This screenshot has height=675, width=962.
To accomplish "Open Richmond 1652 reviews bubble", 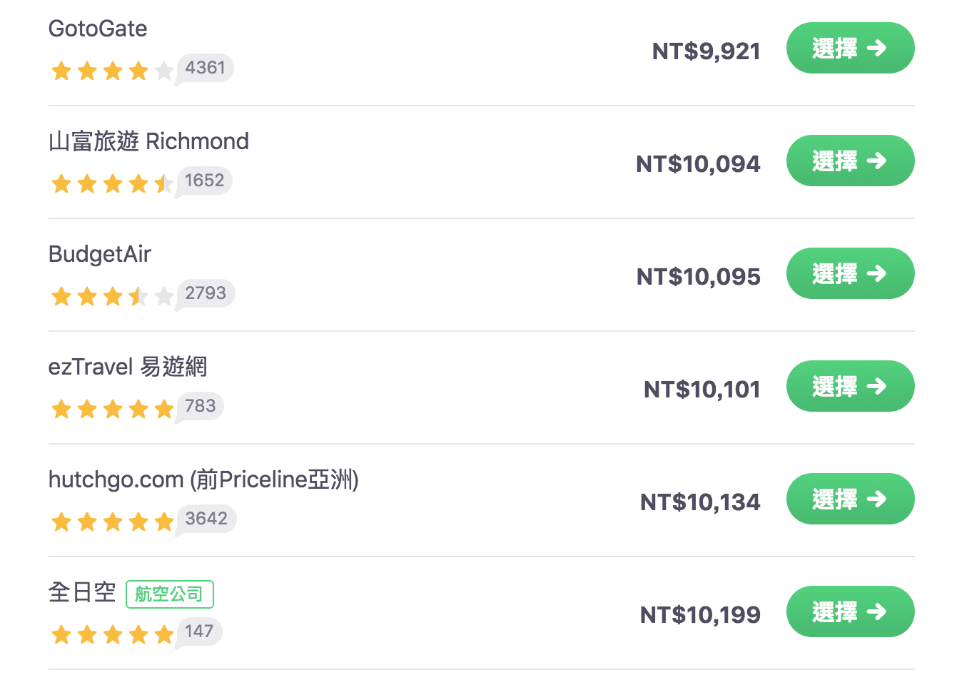I will pos(204,181).
